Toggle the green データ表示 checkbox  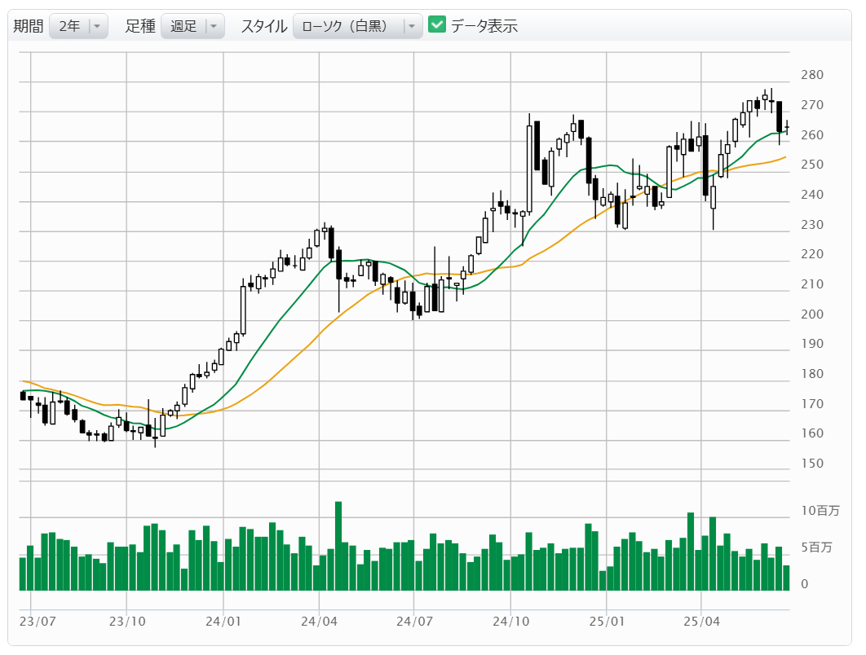437,25
